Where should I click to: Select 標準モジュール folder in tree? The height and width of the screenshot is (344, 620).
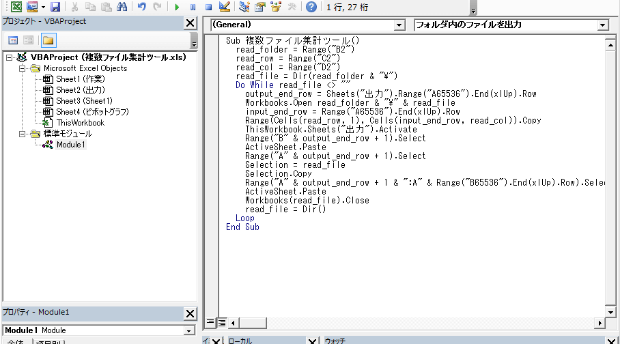tap(67, 134)
